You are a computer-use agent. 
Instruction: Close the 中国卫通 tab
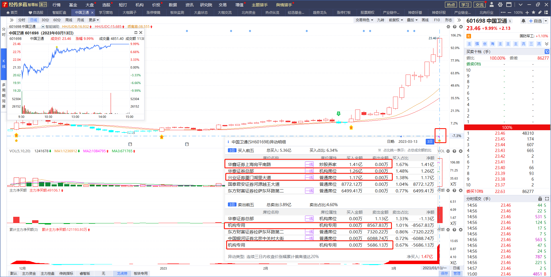click(92, 13)
